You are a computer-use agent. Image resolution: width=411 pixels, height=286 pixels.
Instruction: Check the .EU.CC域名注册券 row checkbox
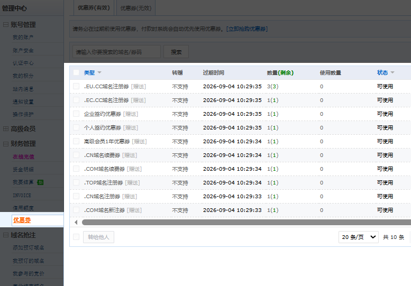[76, 86]
